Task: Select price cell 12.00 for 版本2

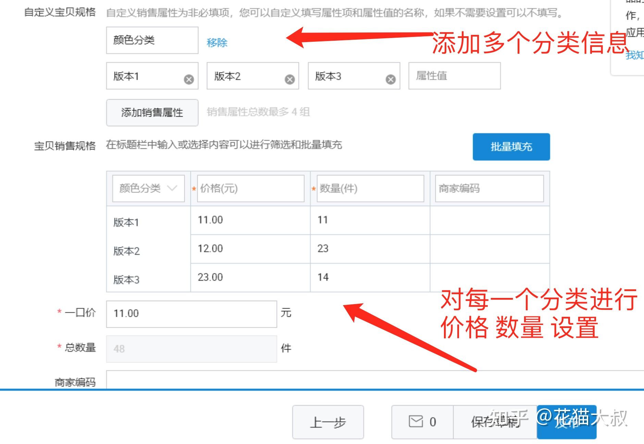Action: point(250,249)
